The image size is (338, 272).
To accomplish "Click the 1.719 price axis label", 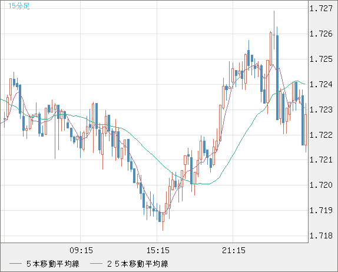I will [x=321, y=210].
